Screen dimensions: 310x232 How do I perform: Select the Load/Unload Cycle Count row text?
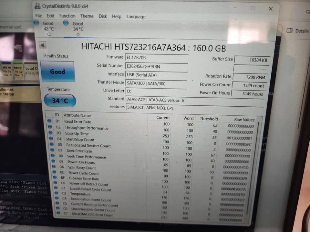(x=90, y=189)
